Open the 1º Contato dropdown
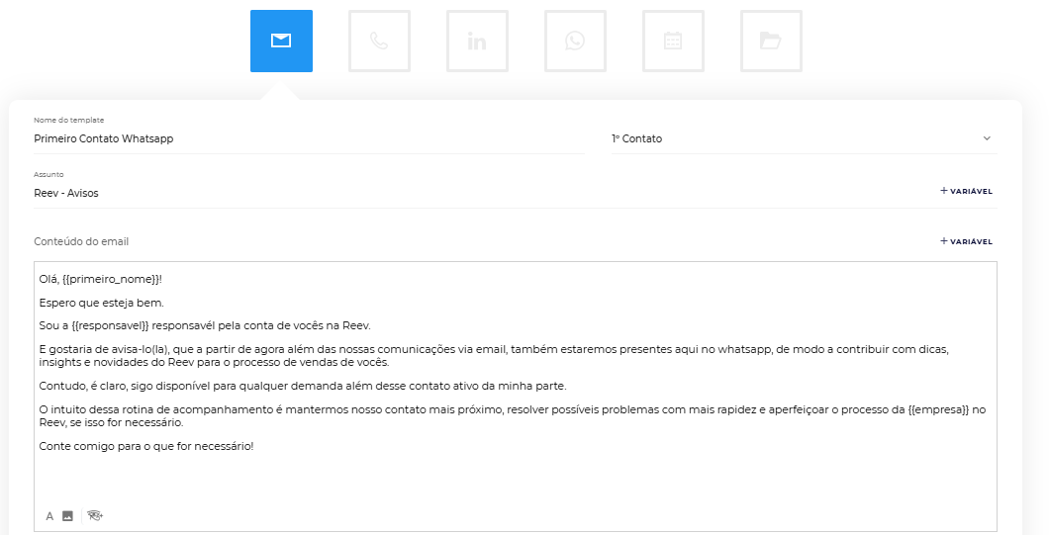 pyautogui.click(x=805, y=138)
